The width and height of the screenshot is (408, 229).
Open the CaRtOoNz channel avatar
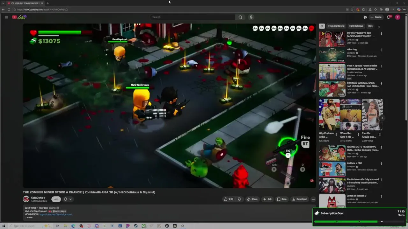click(x=26, y=199)
